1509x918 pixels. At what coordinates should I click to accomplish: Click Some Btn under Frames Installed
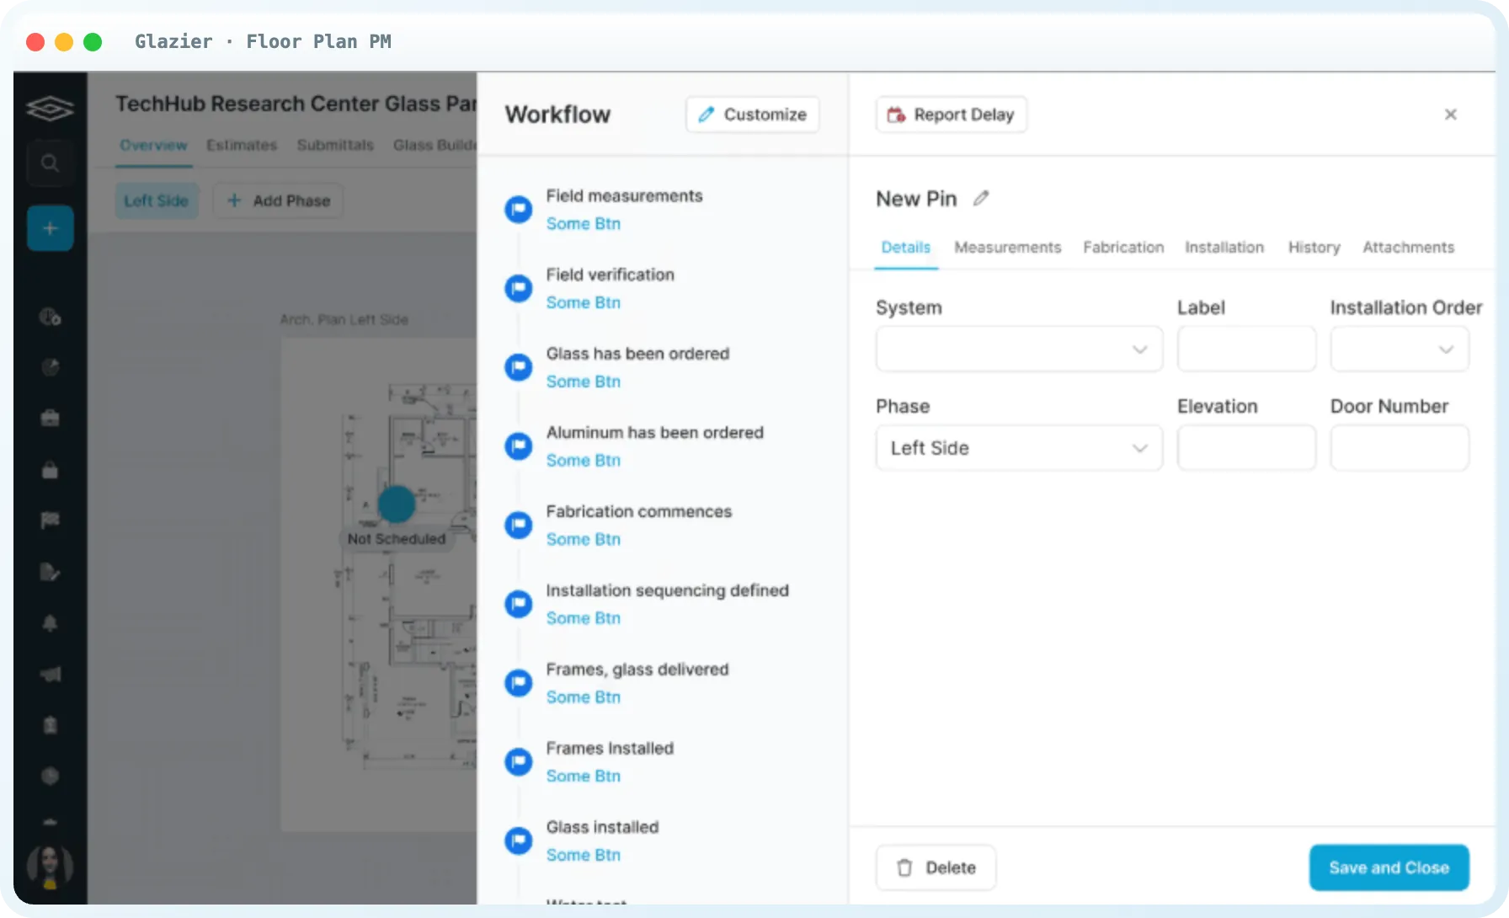pos(584,777)
